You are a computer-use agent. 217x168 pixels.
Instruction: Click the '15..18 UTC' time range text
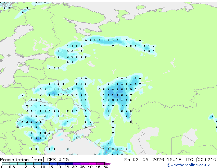coord(180,160)
